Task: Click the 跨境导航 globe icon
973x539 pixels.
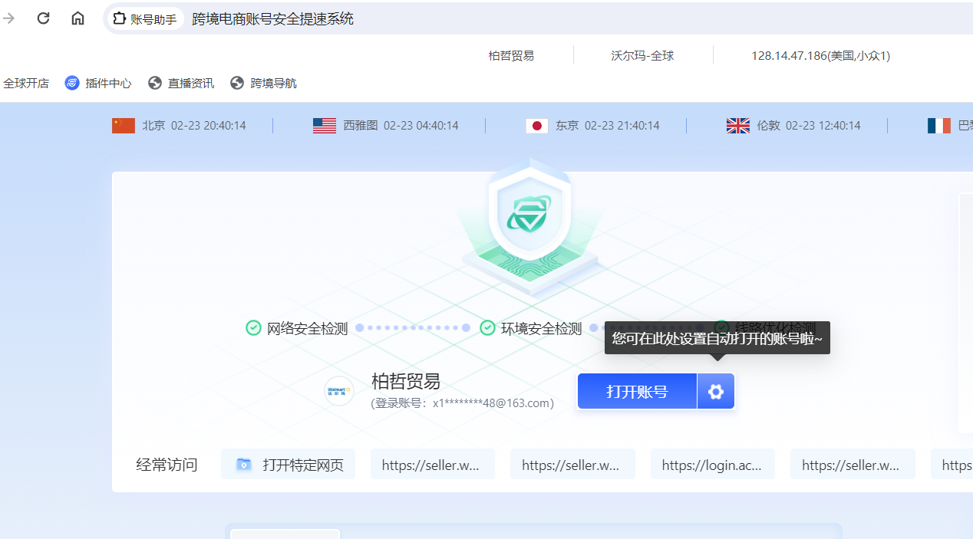Action: (237, 83)
